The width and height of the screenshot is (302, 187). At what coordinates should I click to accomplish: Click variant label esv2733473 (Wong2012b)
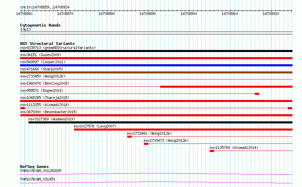[166, 140]
